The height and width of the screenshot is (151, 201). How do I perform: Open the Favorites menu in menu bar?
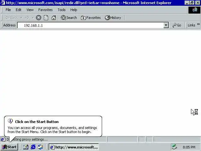point(46,10)
